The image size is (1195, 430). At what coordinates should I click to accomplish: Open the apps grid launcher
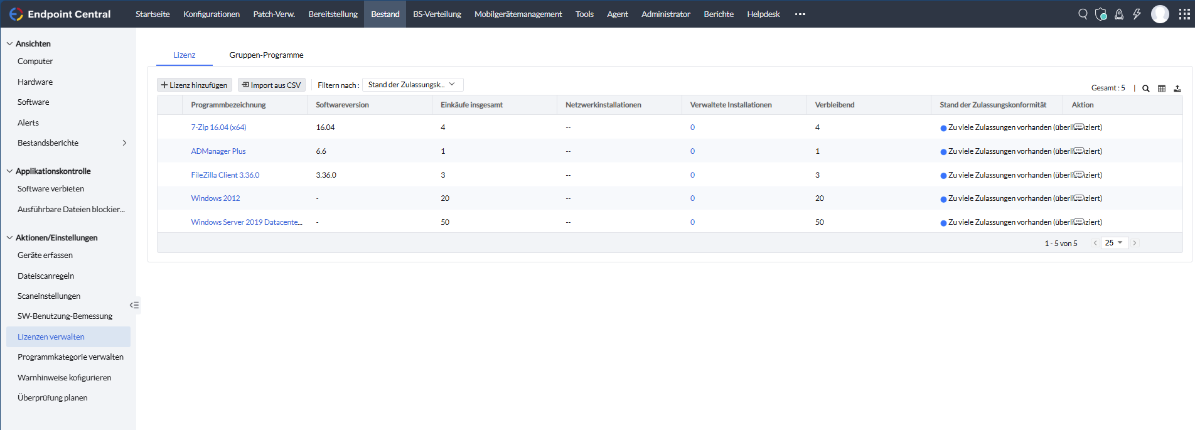pos(1184,14)
